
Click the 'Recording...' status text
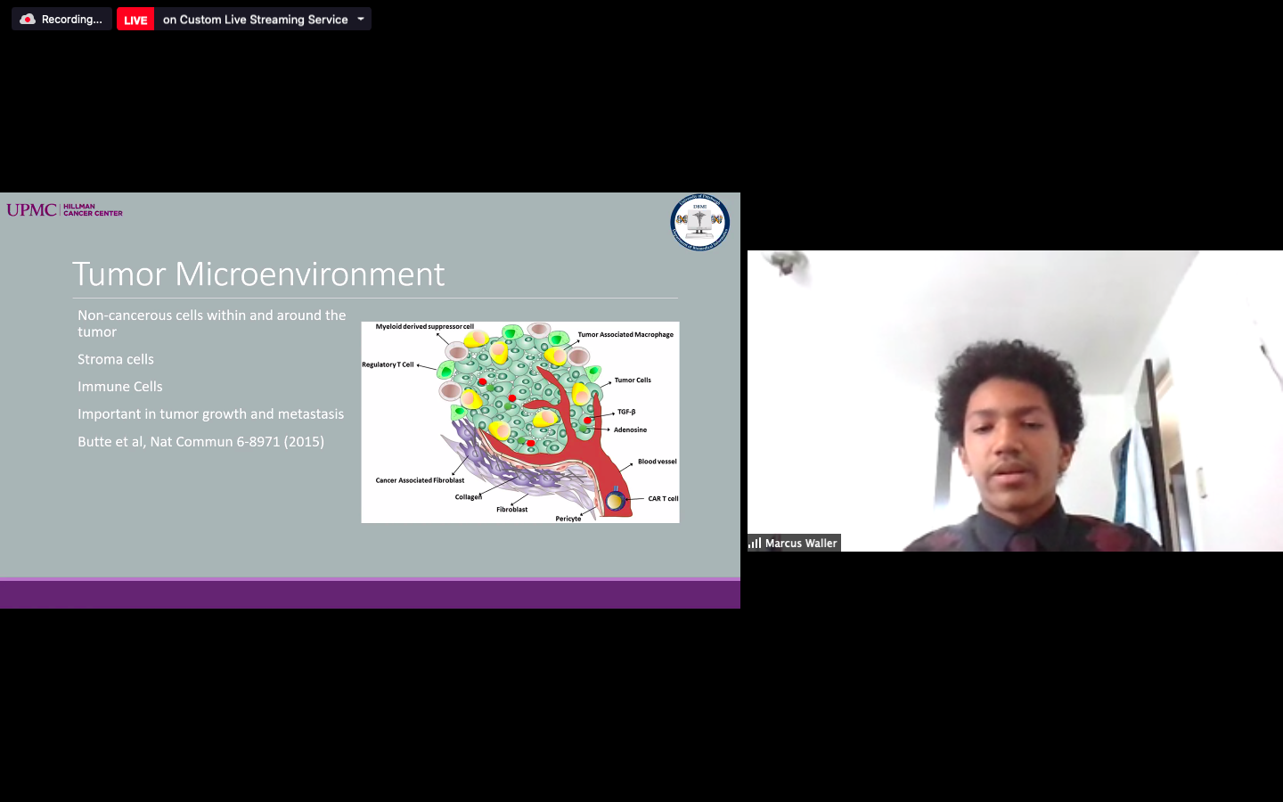pos(71,20)
